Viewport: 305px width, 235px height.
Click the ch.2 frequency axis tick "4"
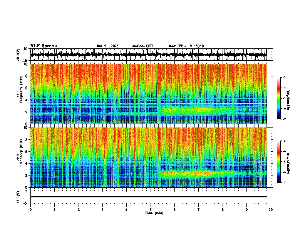[27, 164]
